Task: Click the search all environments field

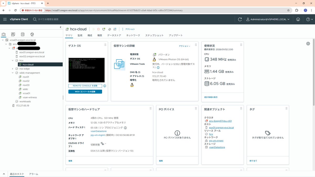Action: (48, 19)
